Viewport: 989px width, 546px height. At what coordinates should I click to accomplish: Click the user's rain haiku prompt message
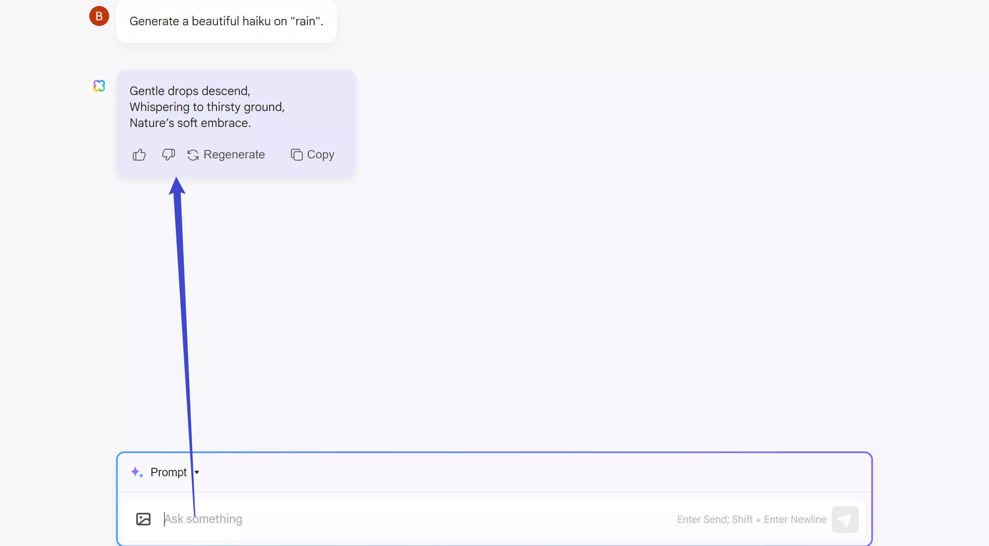click(x=226, y=21)
